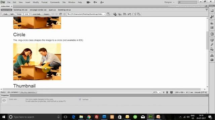
Task: Select the Source Code related file
Action: coord(6,10)
